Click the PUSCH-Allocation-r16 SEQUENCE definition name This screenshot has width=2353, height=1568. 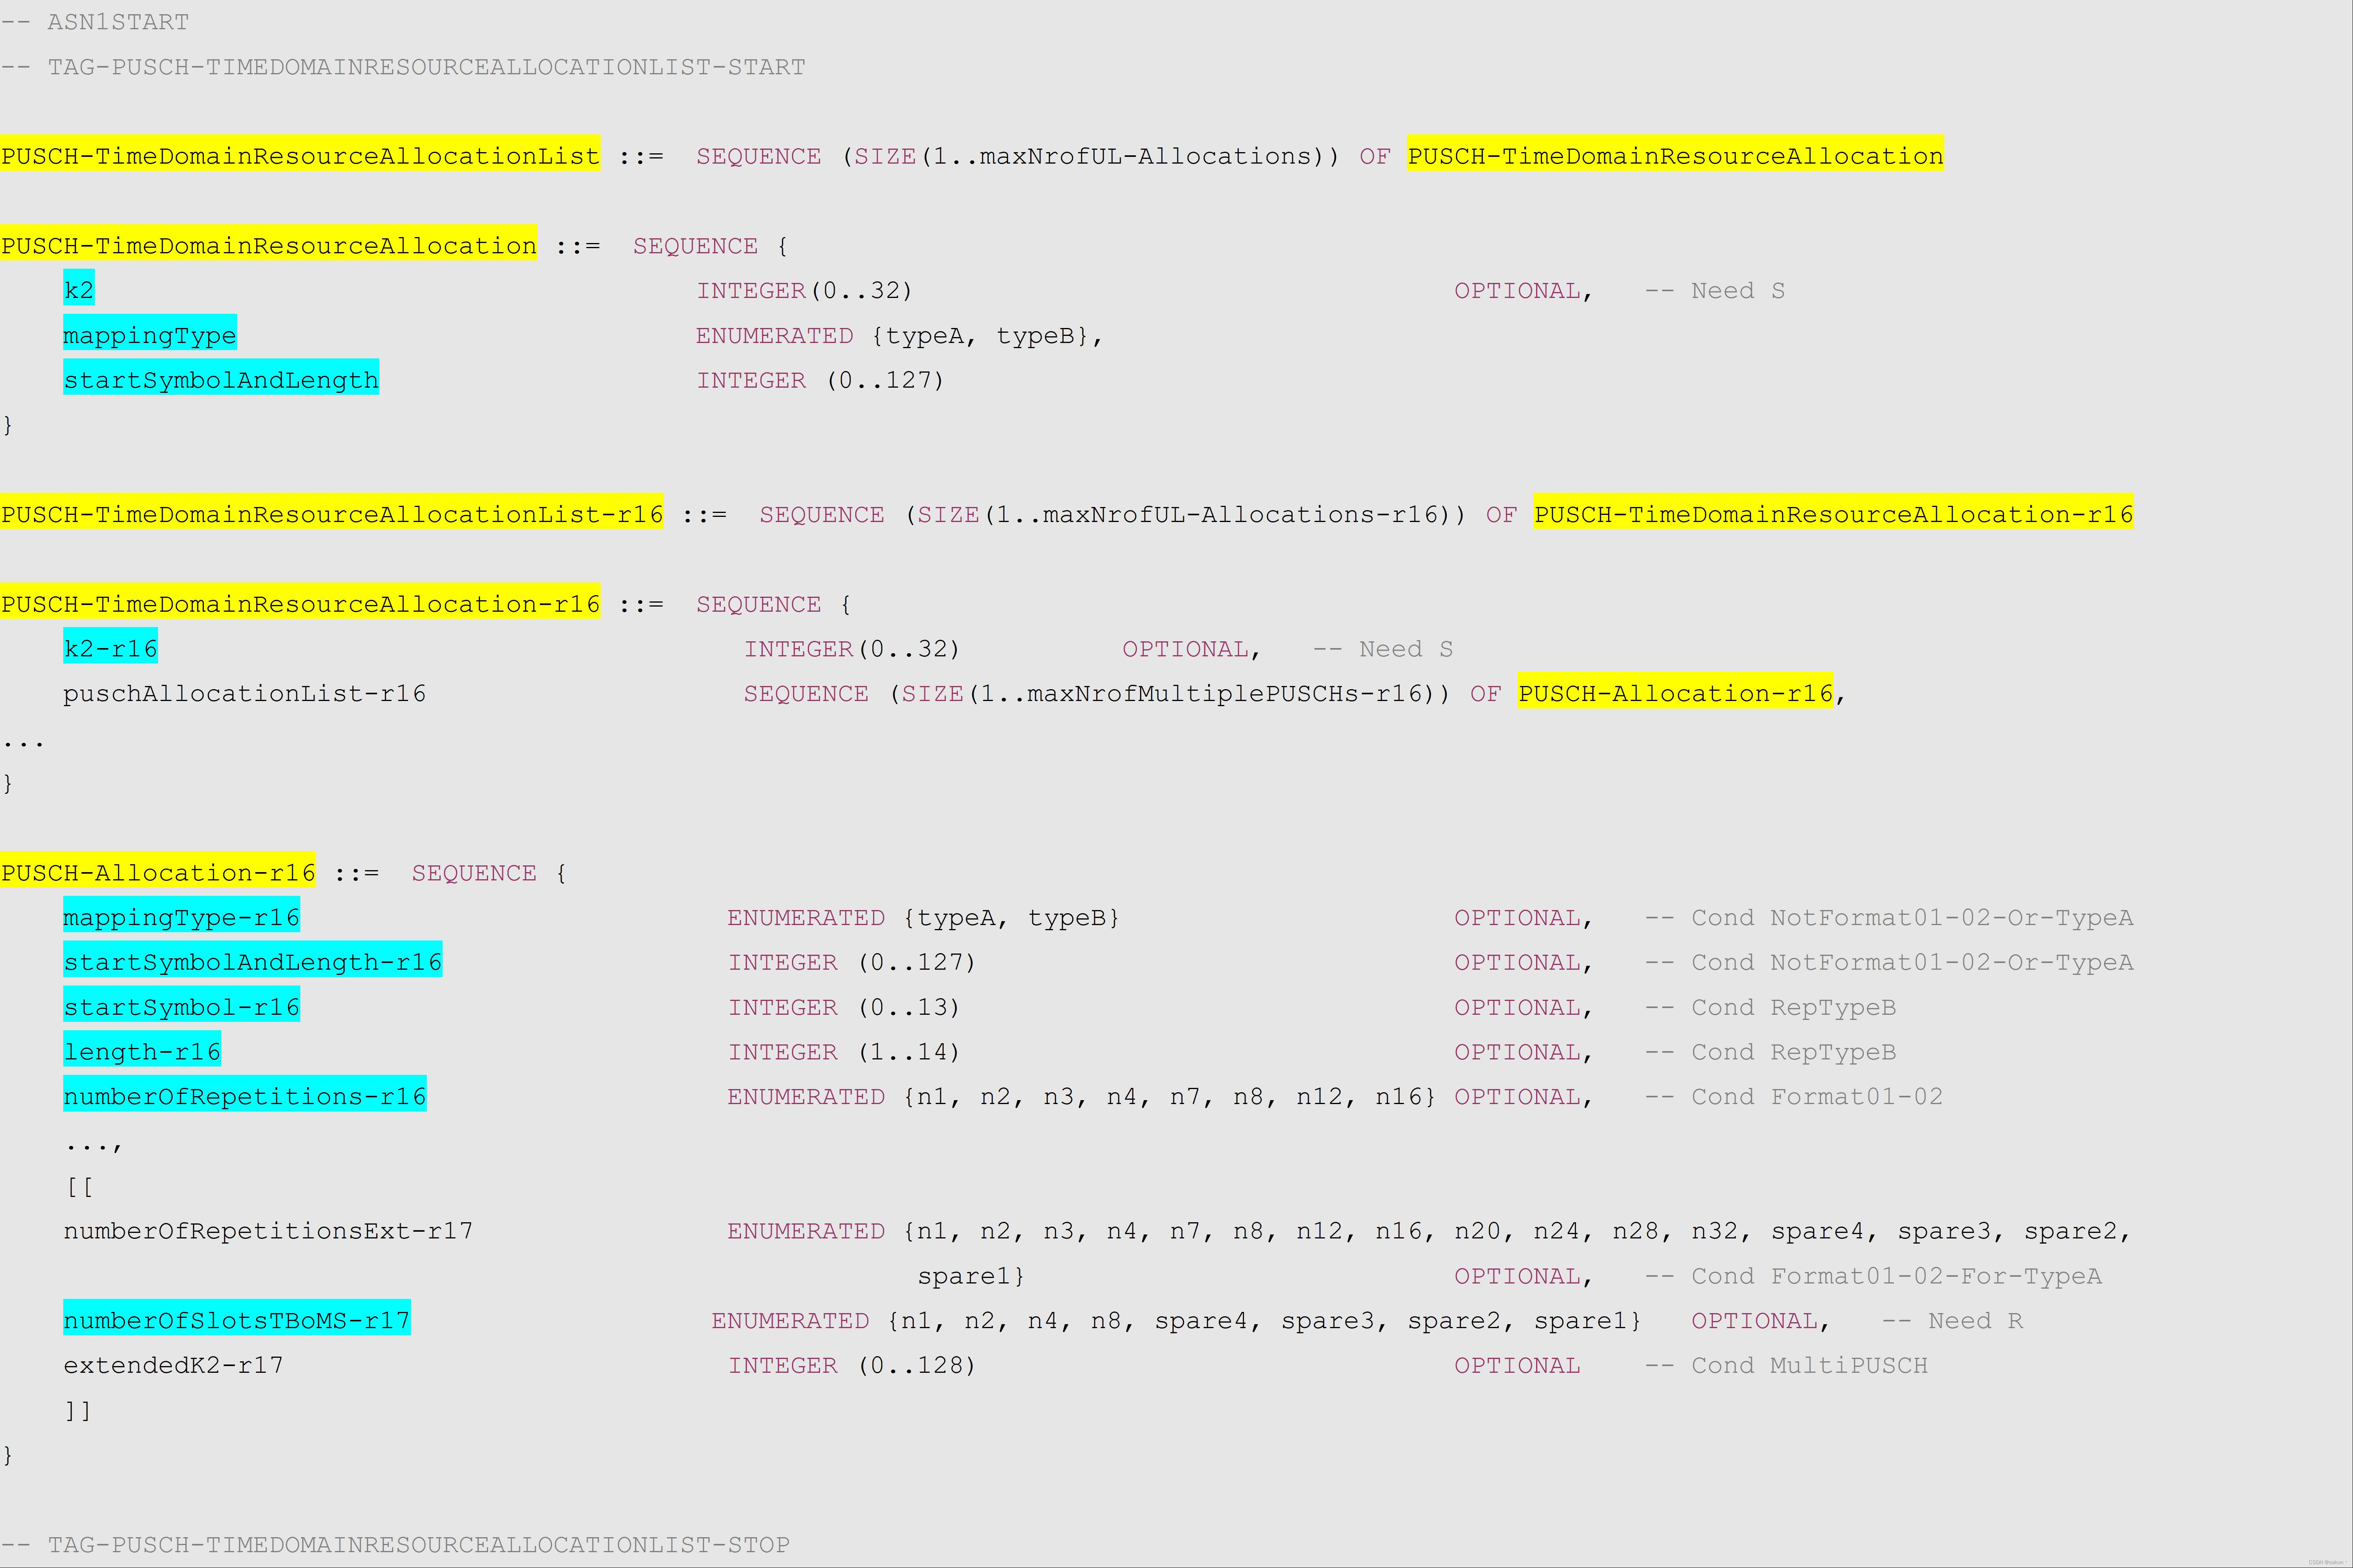point(158,872)
